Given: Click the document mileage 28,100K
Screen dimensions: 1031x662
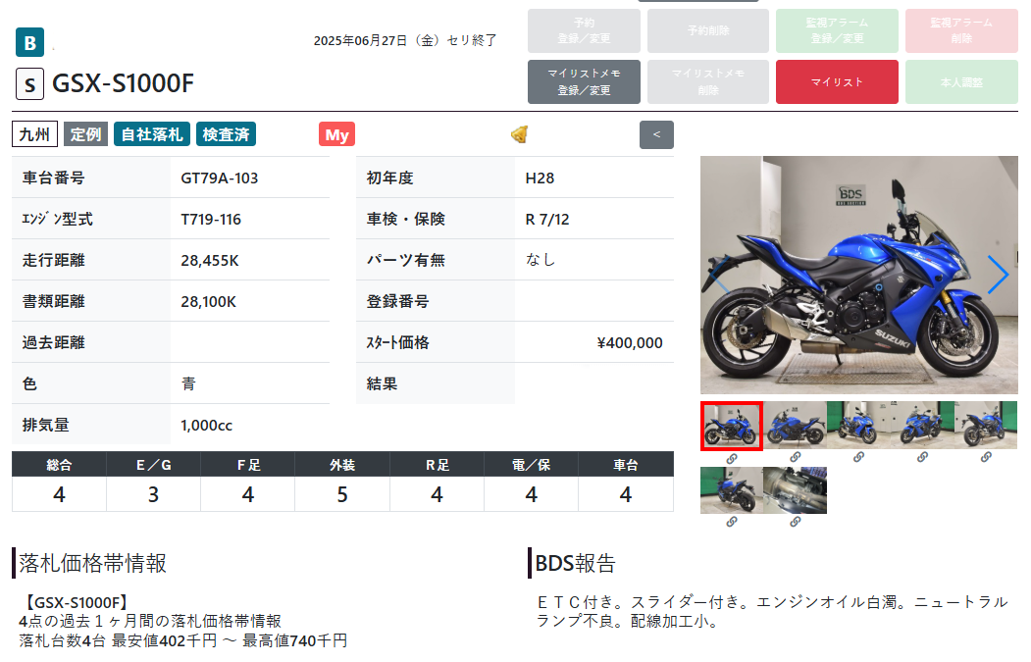Looking at the screenshot, I should point(208,302).
